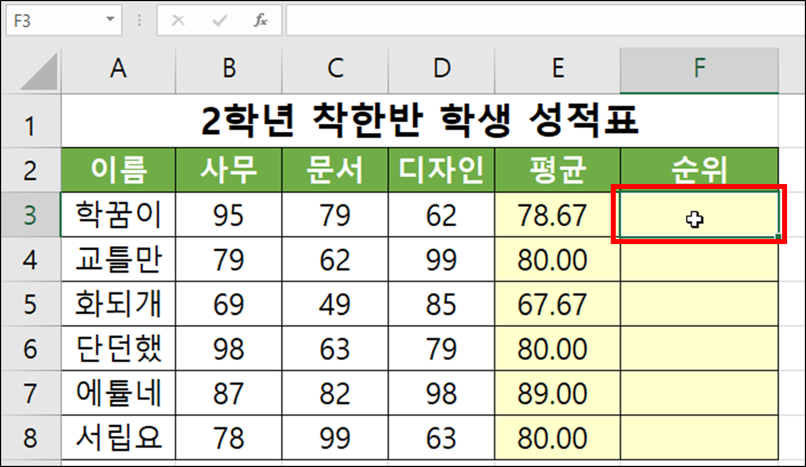Select column A header
The image size is (806, 467).
117,69
